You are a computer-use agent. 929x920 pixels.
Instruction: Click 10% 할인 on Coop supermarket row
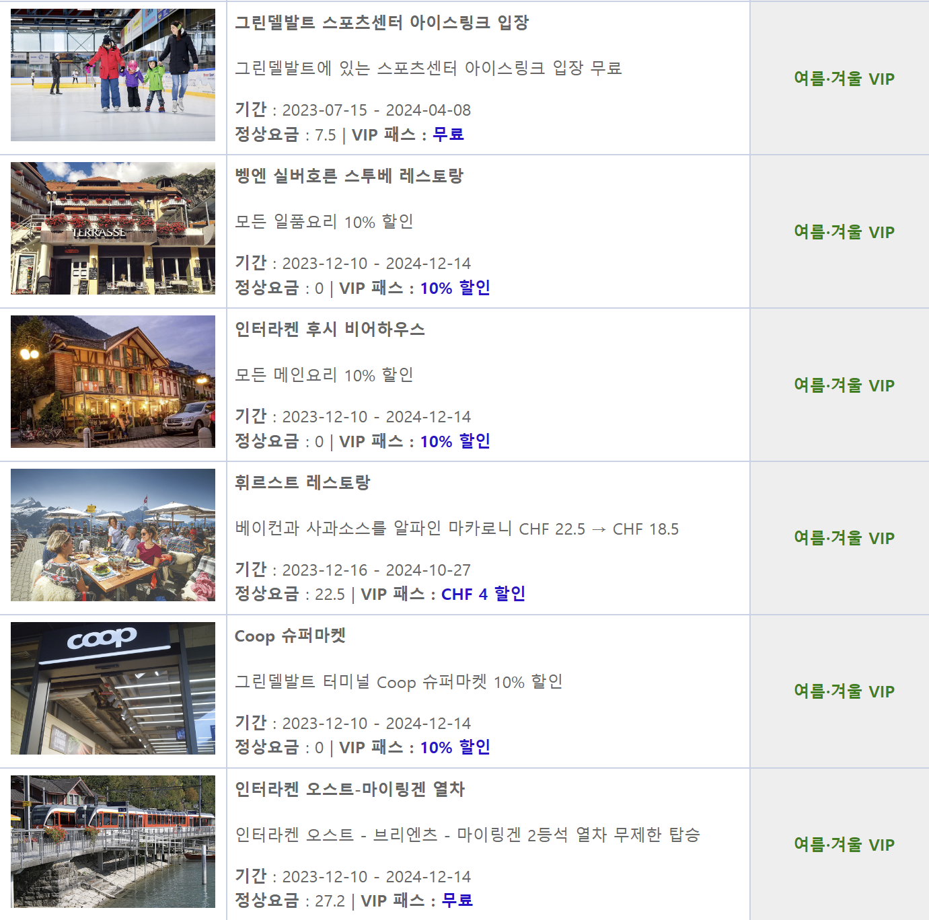pos(455,747)
